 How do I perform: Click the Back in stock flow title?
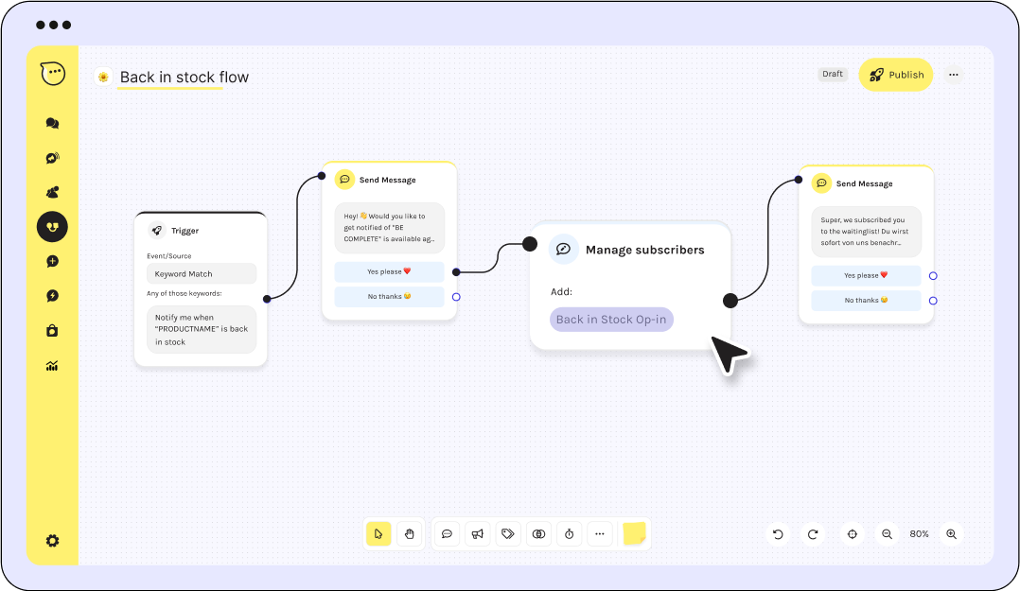(x=184, y=78)
